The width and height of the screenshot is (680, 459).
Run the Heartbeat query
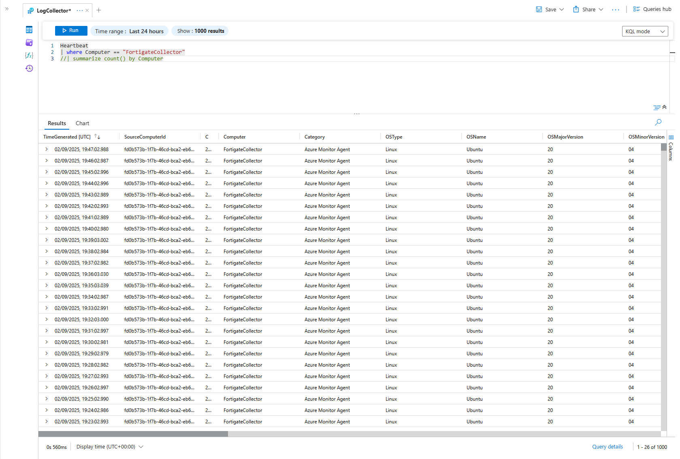tap(71, 30)
